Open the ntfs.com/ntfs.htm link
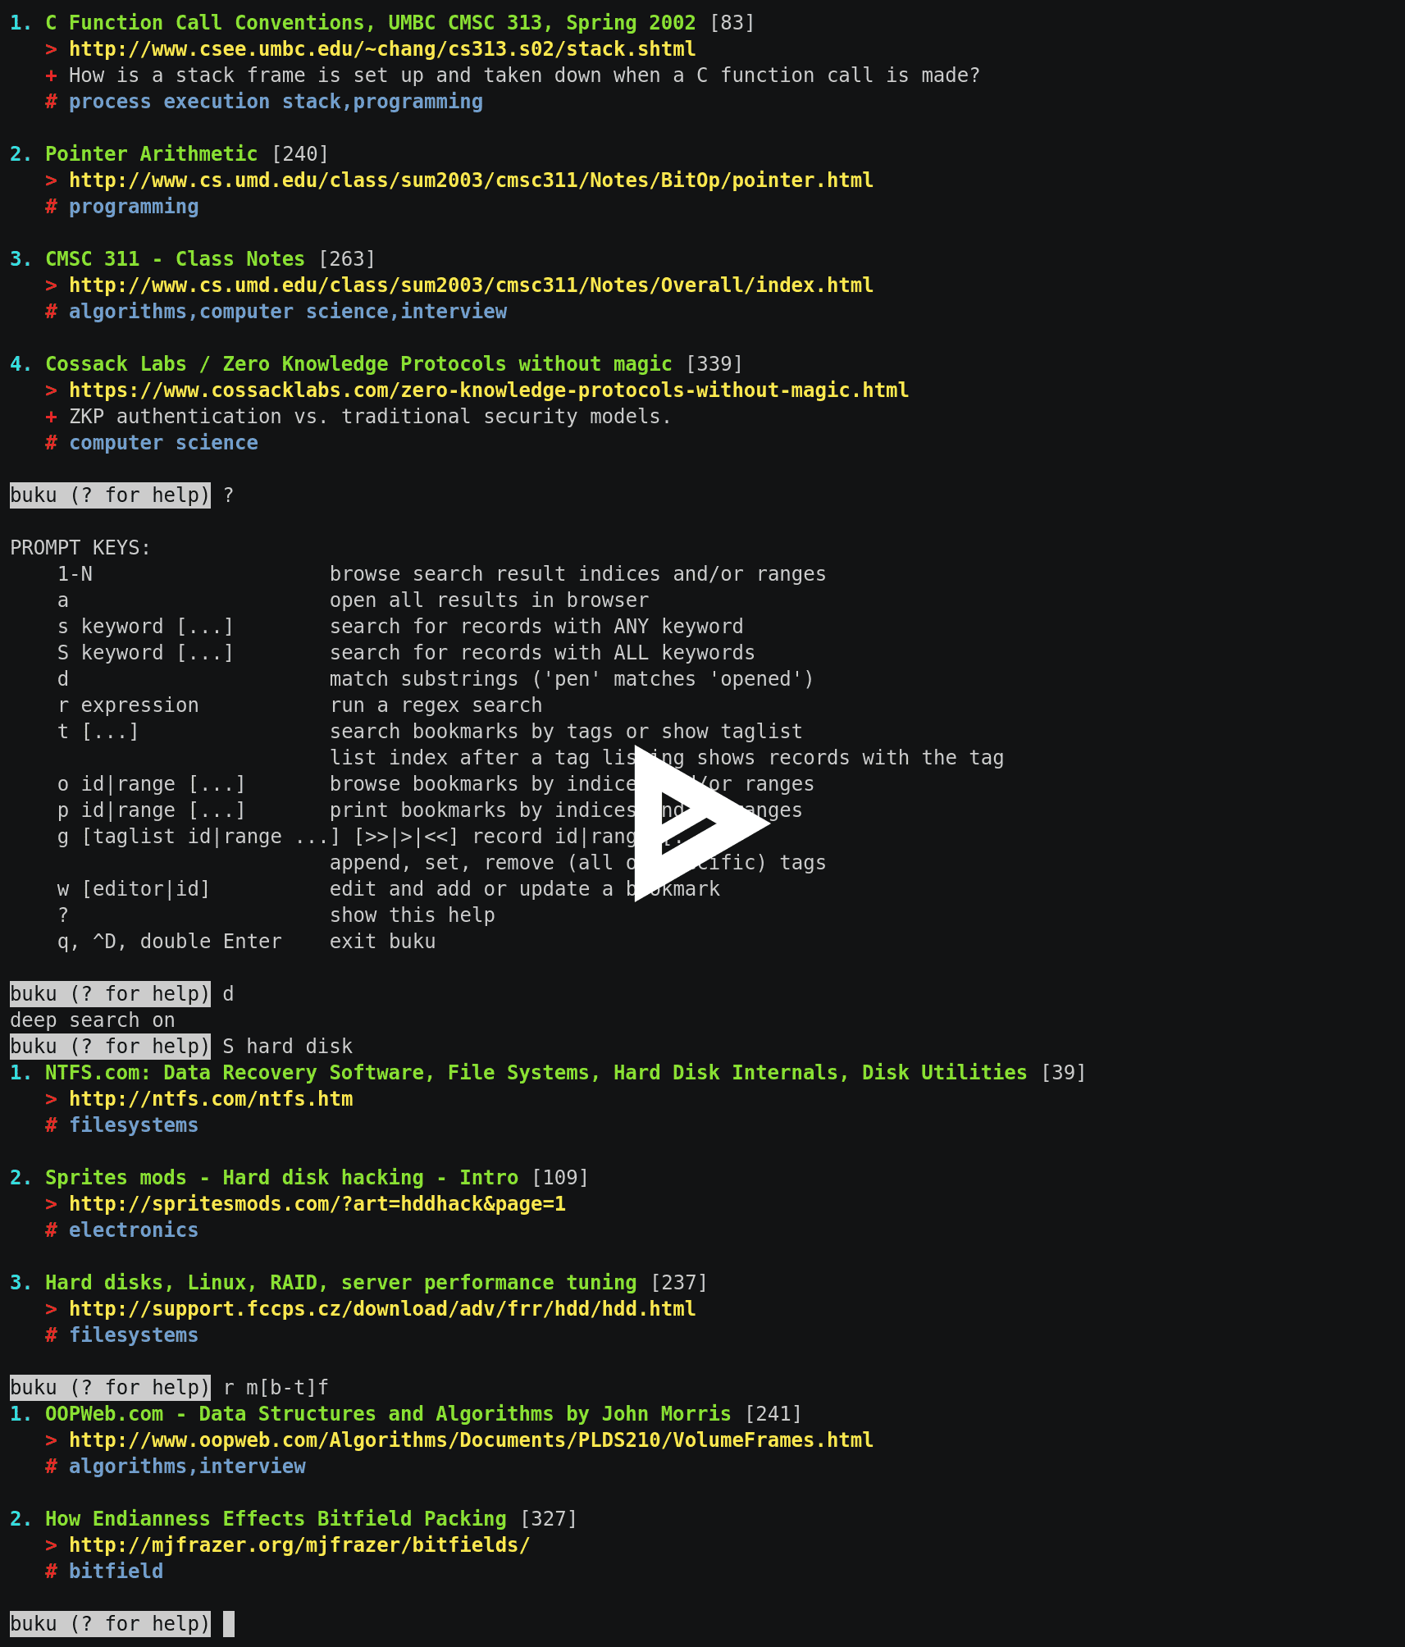The image size is (1405, 1647). (211, 1099)
